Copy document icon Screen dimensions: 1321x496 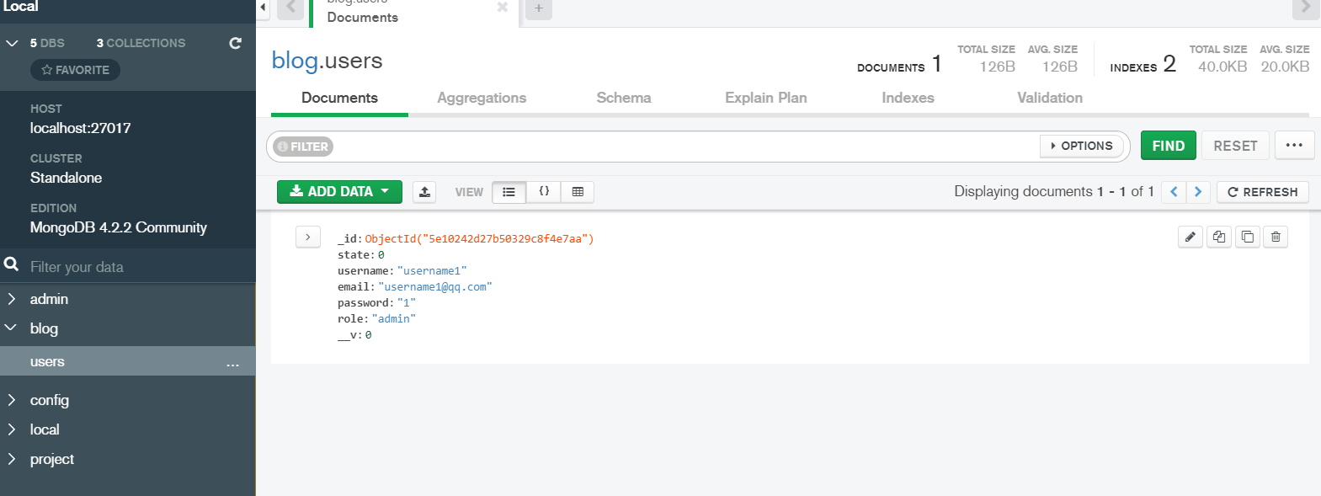pos(1218,237)
